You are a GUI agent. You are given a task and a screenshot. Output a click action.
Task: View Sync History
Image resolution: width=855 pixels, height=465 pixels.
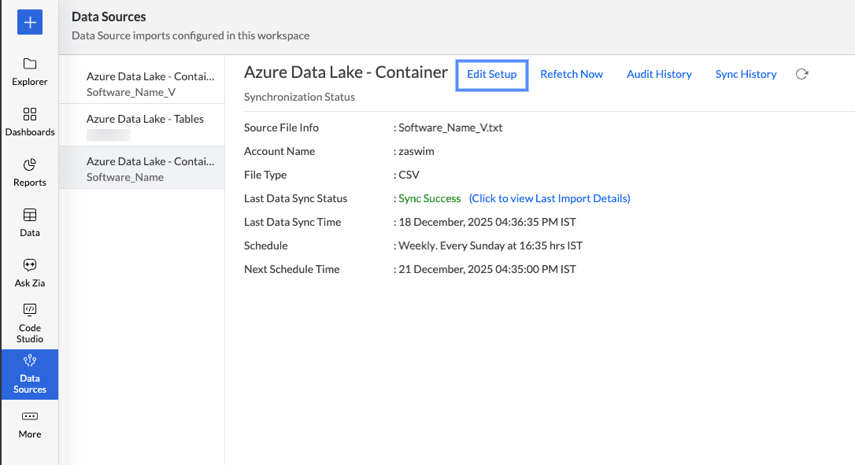click(x=746, y=74)
